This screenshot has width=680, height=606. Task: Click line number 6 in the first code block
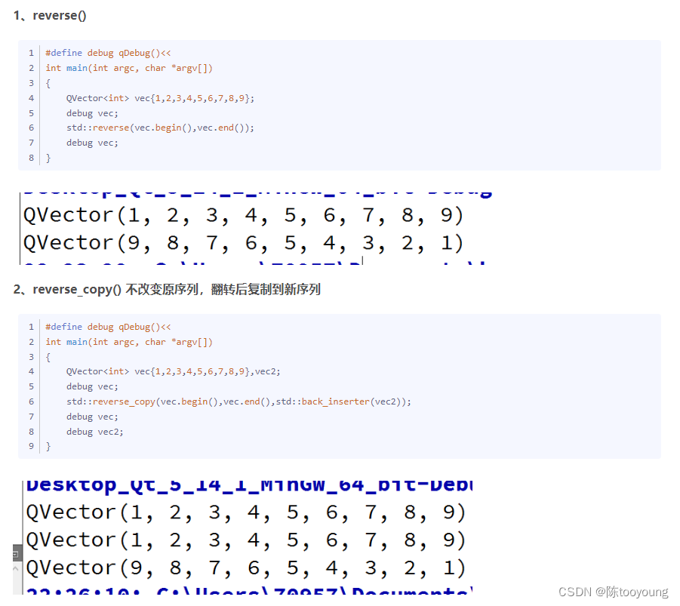pyautogui.click(x=31, y=128)
